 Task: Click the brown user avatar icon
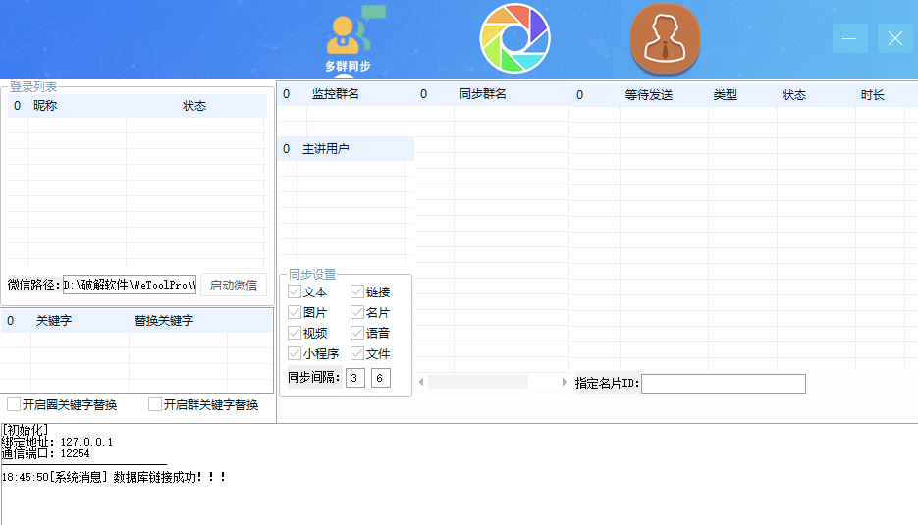point(665,38)
